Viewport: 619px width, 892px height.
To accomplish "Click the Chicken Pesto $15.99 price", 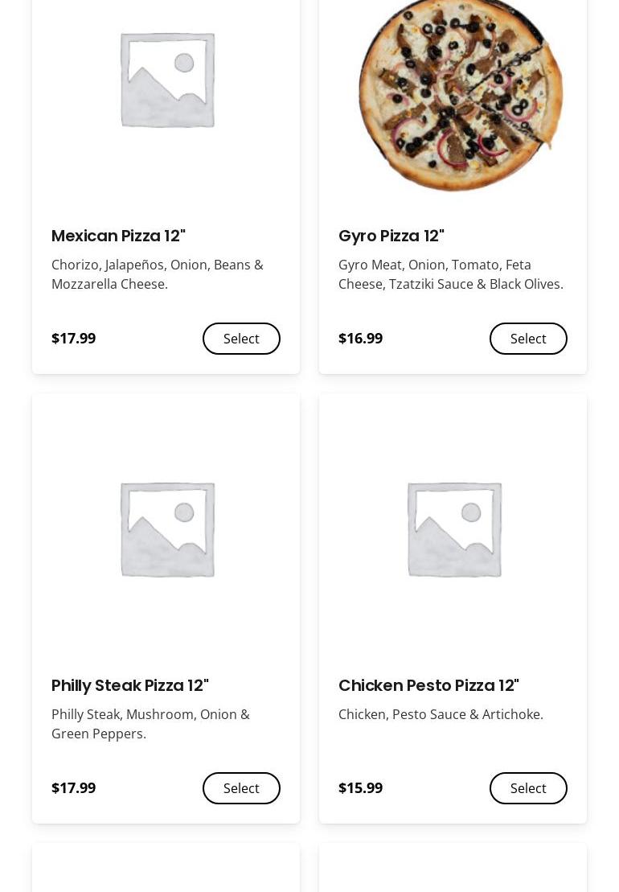I will tap(360, 788).
